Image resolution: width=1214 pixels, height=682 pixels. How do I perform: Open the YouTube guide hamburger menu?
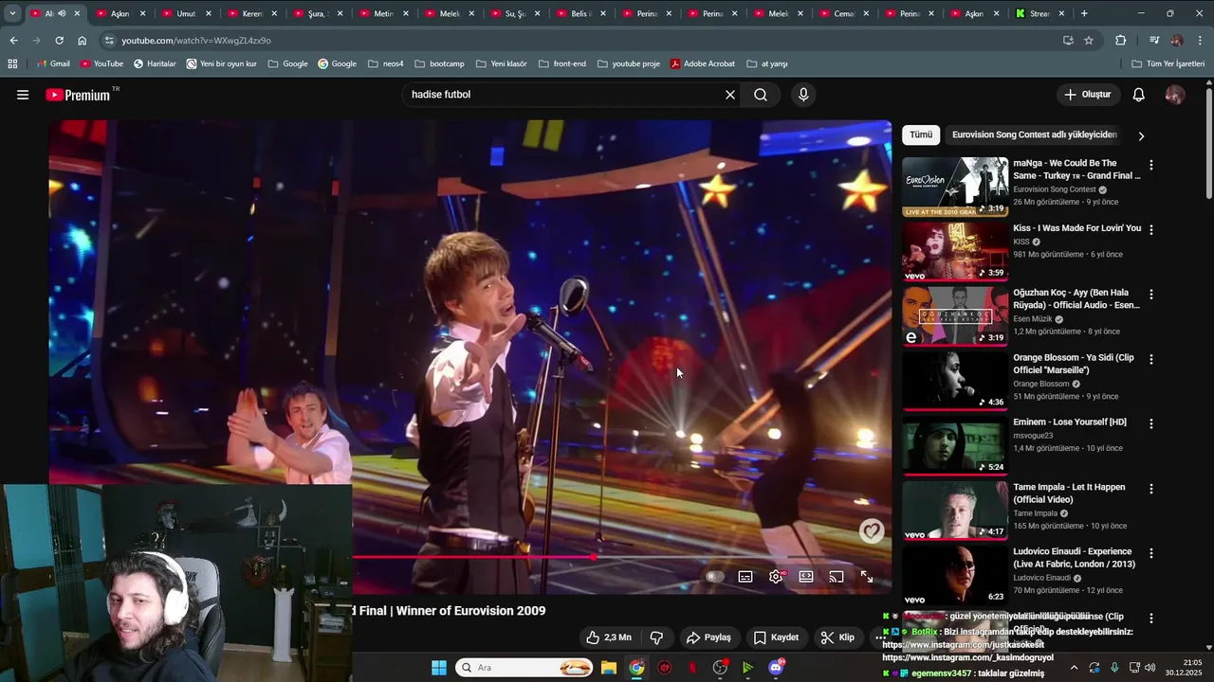tap(23, 95)
